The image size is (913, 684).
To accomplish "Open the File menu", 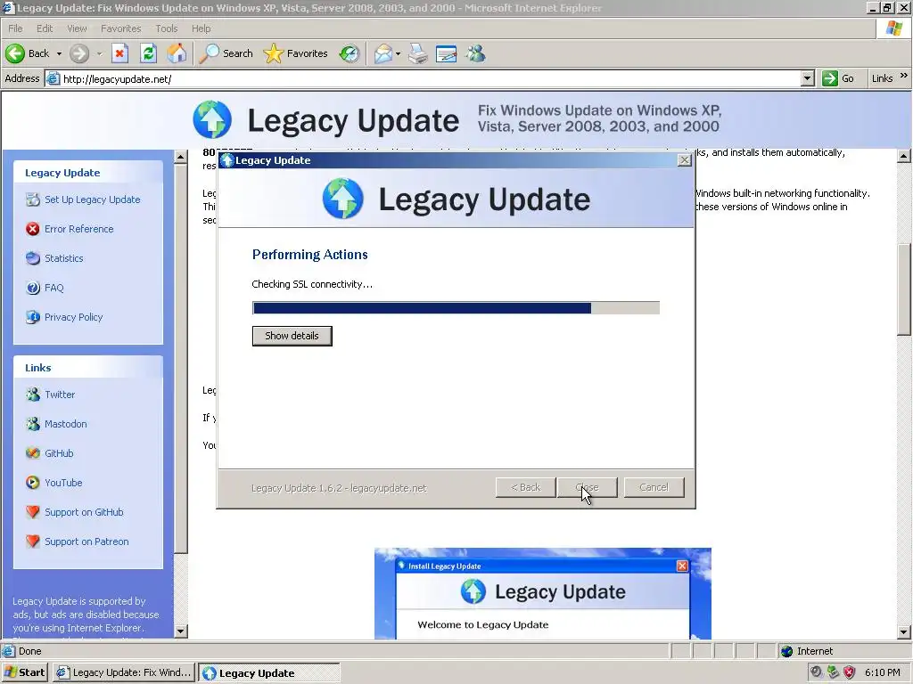I will point(16,28).
